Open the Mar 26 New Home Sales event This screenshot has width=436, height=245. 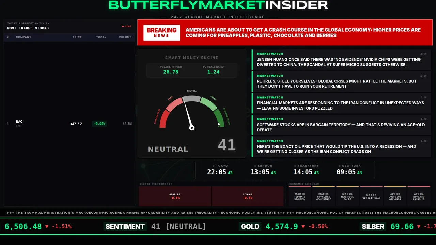click(347, 196)
